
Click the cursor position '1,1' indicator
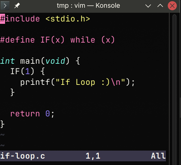click(x=93, y=156)
